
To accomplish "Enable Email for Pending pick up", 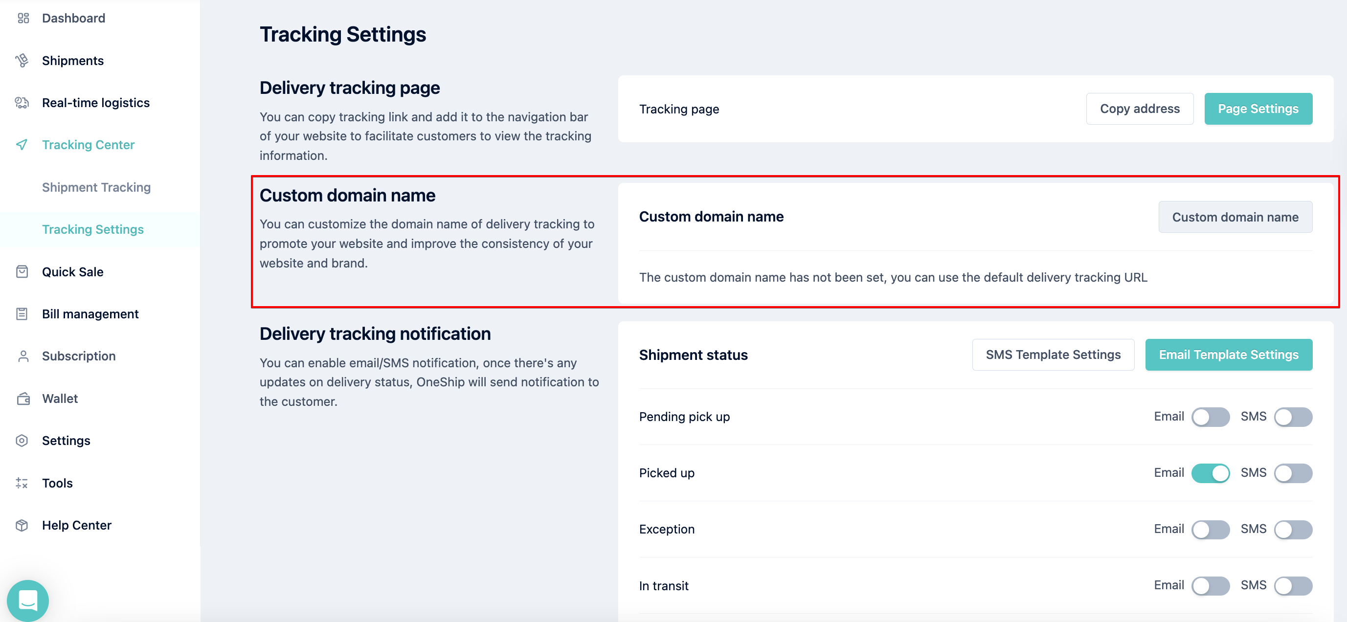I will [1211, 417].
